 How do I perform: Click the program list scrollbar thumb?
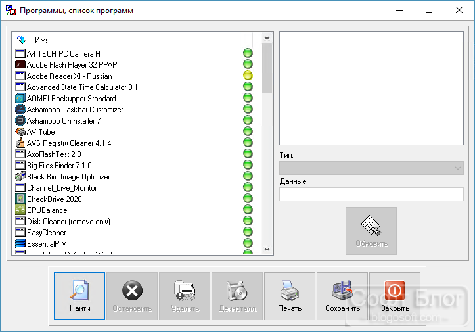point(267,68)
